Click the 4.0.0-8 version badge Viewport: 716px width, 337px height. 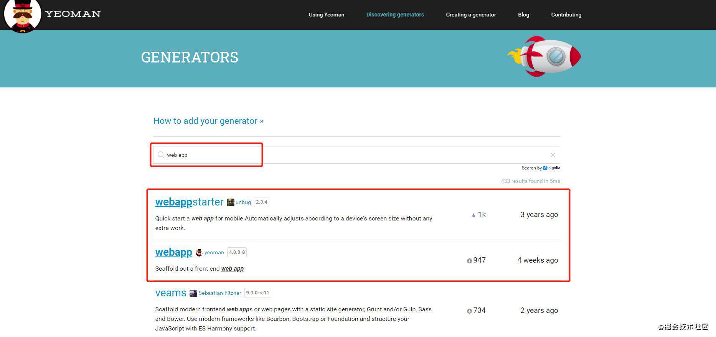coord(237,252)
